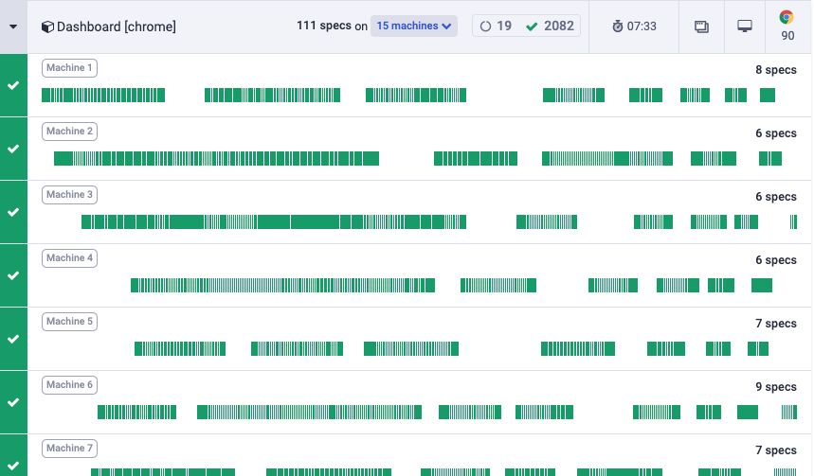This screenshot has height=476, width=814.
Task: Click the passed checkmark for Machine 5
Action: click(13, 339)
